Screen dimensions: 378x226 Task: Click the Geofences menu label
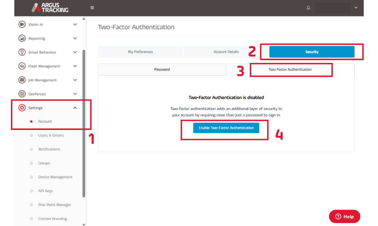[37, 94]
